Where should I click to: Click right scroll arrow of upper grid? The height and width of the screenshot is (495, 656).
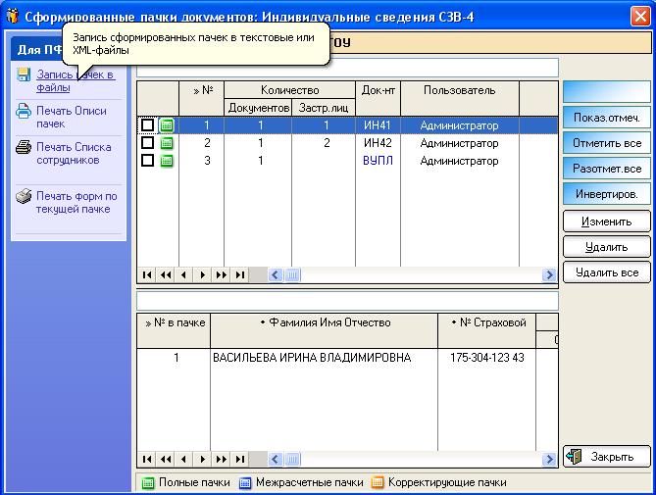(x=548, y=275)
